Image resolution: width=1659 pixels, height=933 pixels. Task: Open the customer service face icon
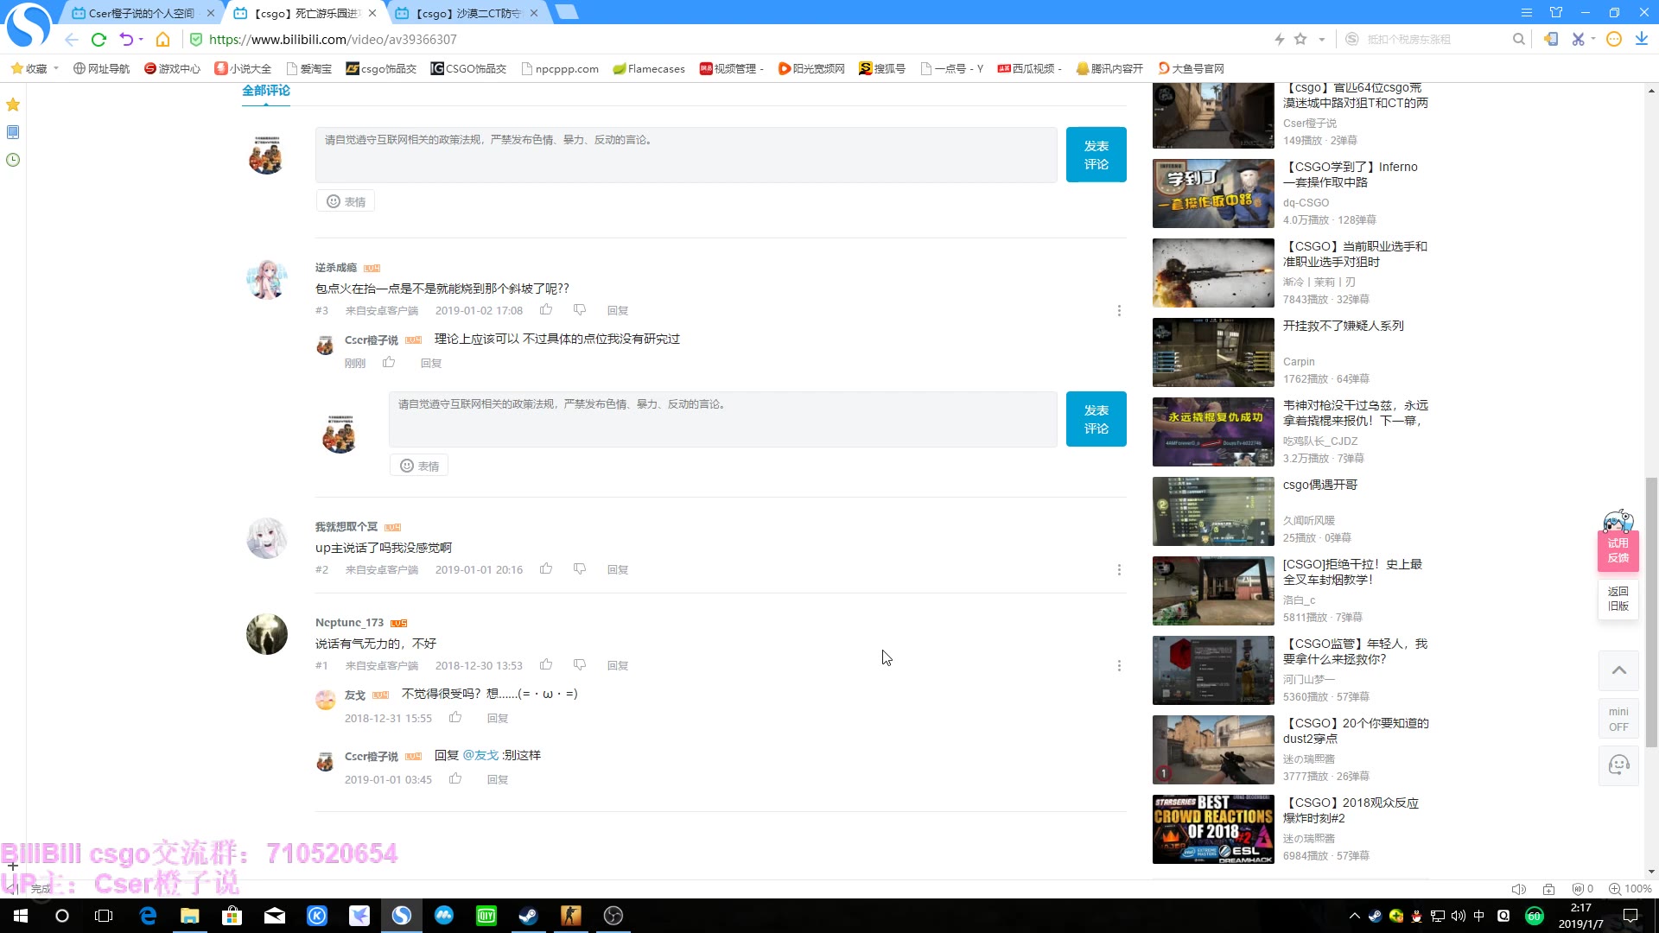[1618, 765]
